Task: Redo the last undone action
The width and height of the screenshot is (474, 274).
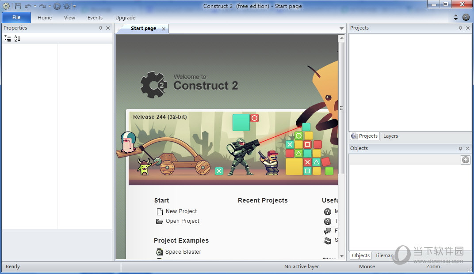Action: (x=42, y=6)
